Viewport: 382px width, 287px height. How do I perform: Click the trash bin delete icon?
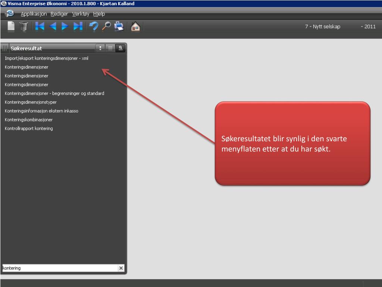(x=24, y=27)
